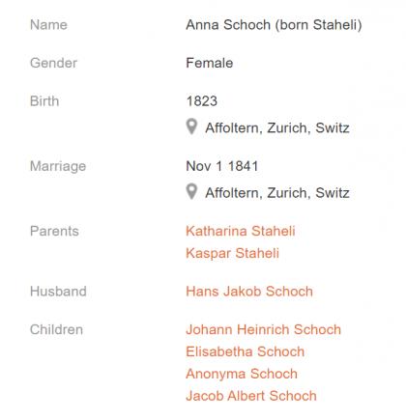Click the marriage date Nov 1 1841
The height and width of the screenshot is (420, 406).
pyautogui.click(x=222, y=166)
